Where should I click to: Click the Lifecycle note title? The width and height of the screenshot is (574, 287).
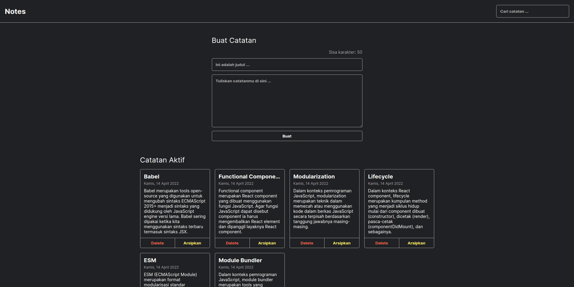[381, 176]
